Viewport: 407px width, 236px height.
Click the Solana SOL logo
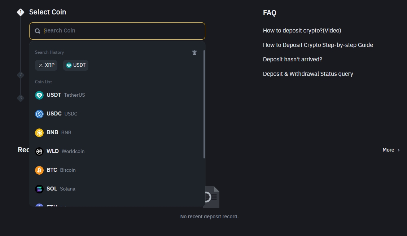[39, 189]
